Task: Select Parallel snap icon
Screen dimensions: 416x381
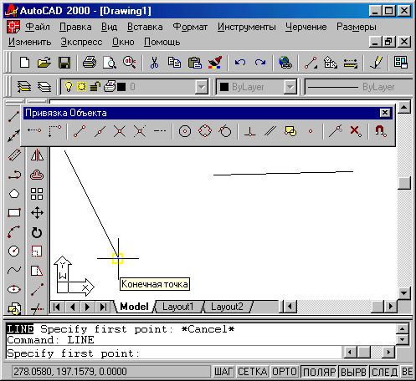Action: point(270,131)
